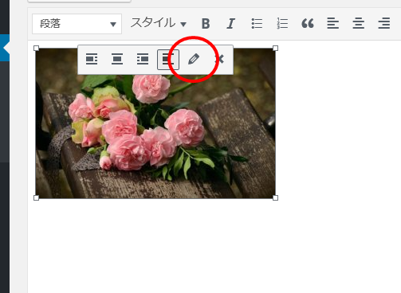The image size is (401, 293).
Task: Insert a bulleted list
Action: (257, 24)
